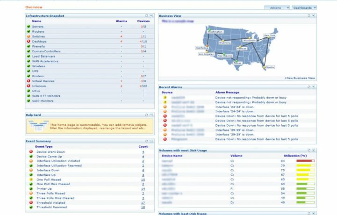The image size is (337, 215).
Task: Click One Poll Missed count 10
Action: pos(143,180)
